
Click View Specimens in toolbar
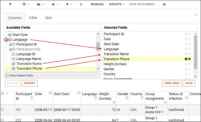[x=141, y=4]
